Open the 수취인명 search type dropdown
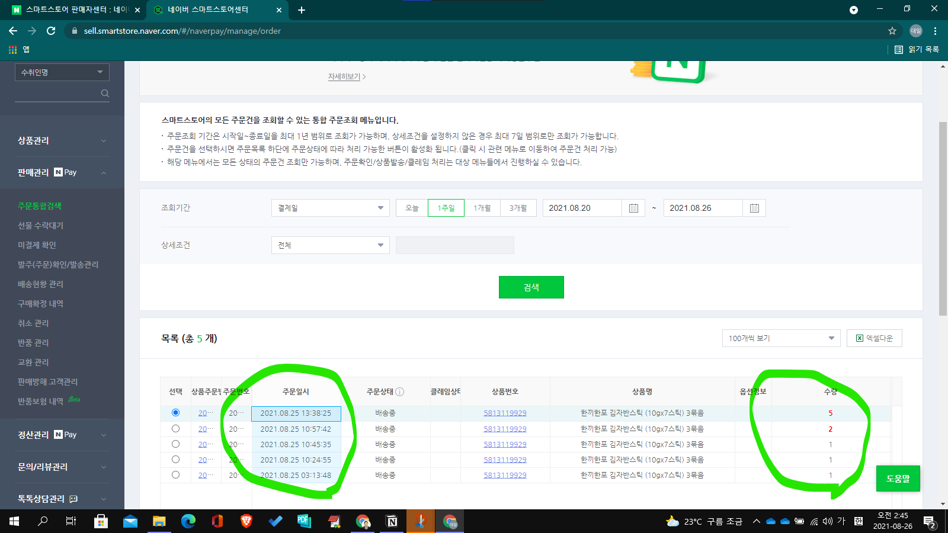Viewport: 948px width, 533px height. (62, 72)
